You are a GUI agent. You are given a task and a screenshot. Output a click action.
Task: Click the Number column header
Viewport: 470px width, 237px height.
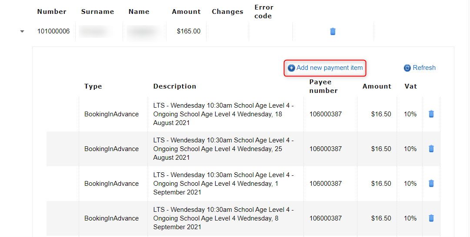[52, 12]
